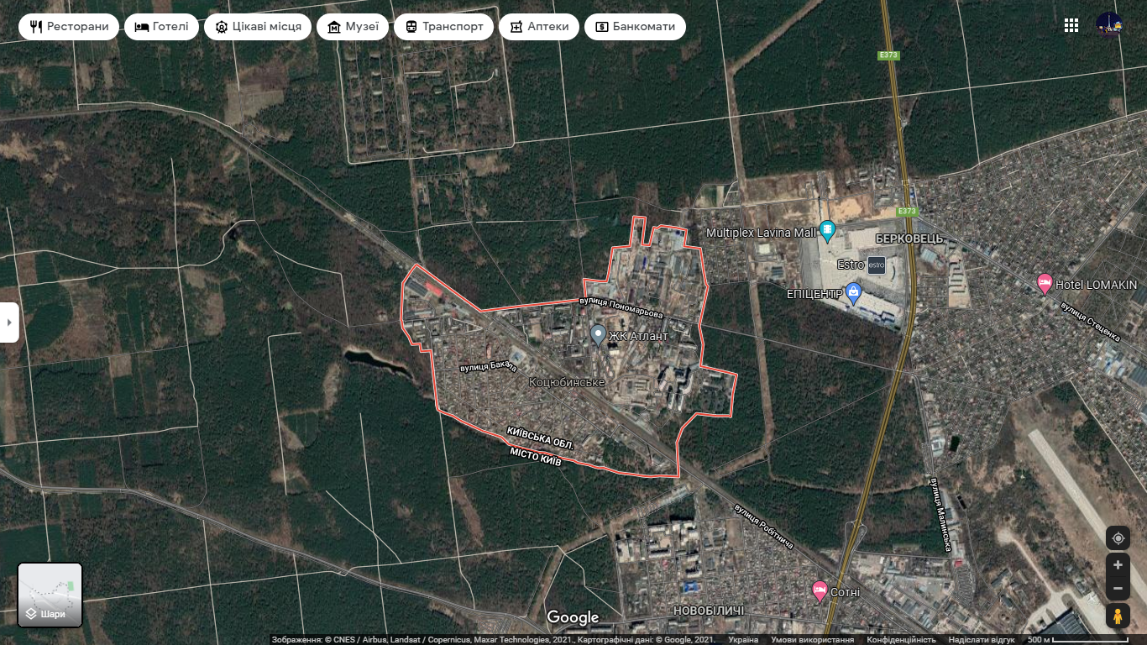The height and width of the screenshot is (645, 1147).
Task: Click the вулиця Пономарьова street label
Action: pyautogui.click(x=621, y=307)
